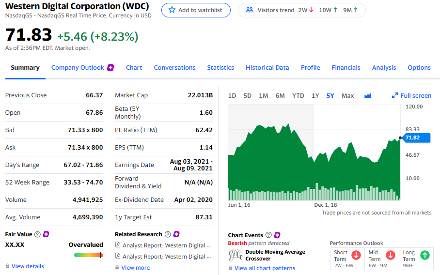Viewport: 440px width, 275px height.
Task: Open Chart Events help question mark
Action: tap(268, 235)
